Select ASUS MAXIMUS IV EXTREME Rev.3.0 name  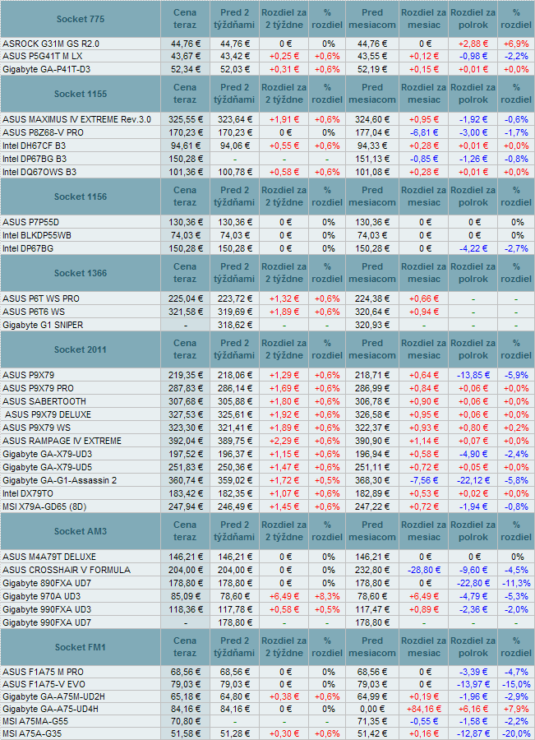pyautogui.click(x=77, y=119)
